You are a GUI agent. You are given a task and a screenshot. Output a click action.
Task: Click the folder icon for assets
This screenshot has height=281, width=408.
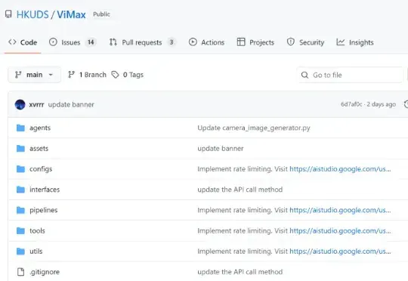click(20, 148)
